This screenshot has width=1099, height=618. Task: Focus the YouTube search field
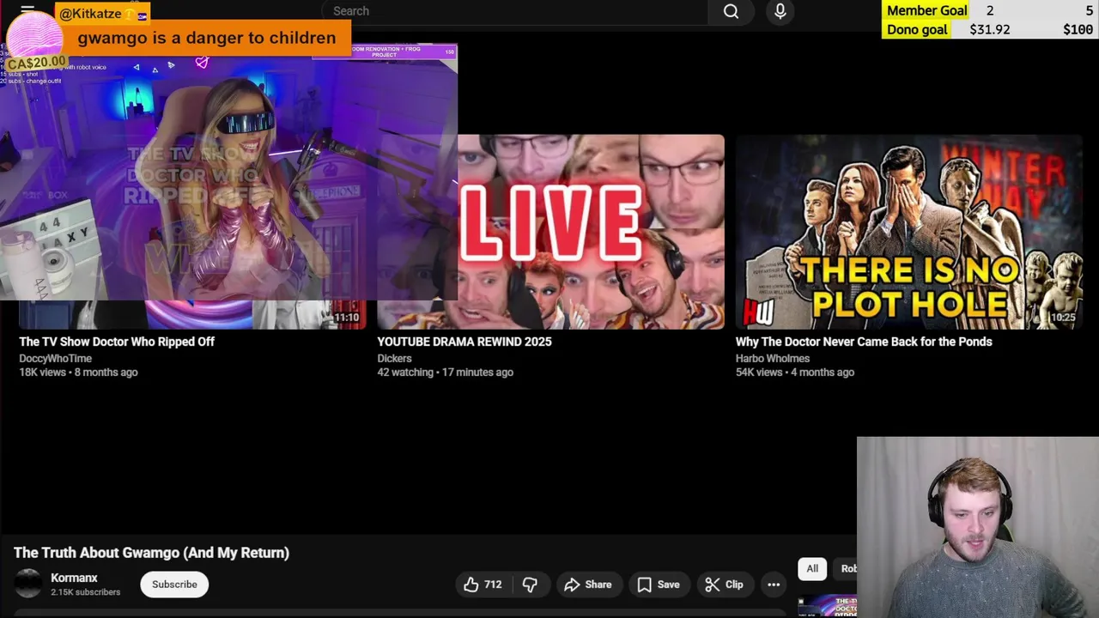pyautogui.click(x=515, y=11)
